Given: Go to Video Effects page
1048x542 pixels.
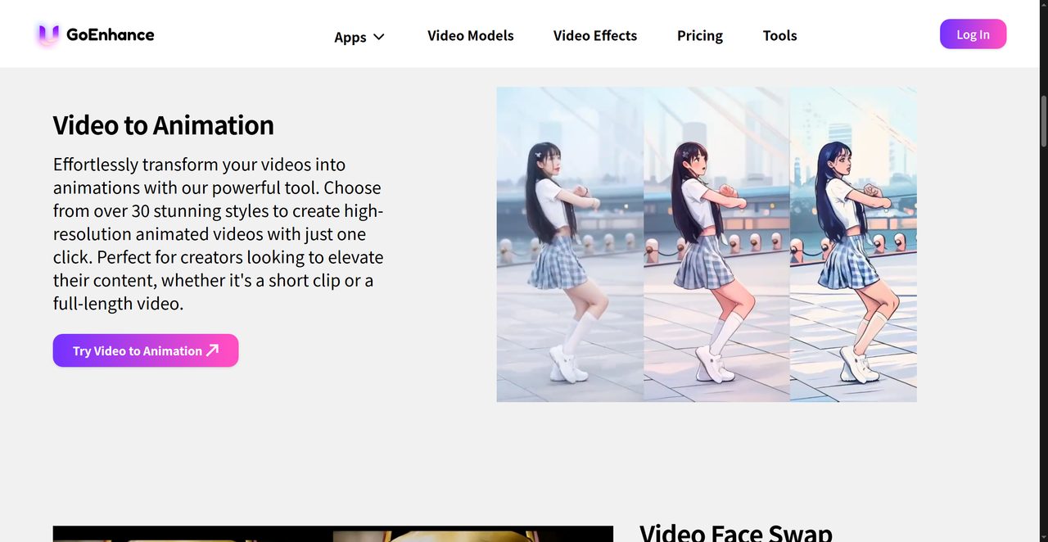Looking at the screenshot, I should pyautogui.click(x=595, y=35).
